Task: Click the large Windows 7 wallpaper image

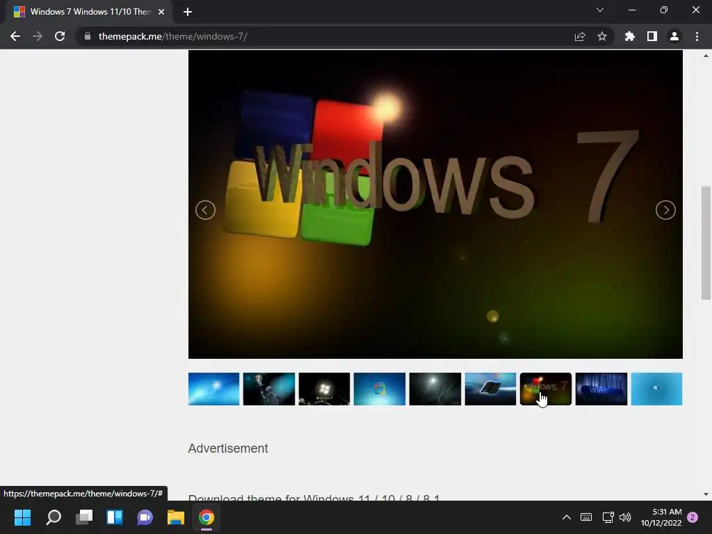Action: 435,204
